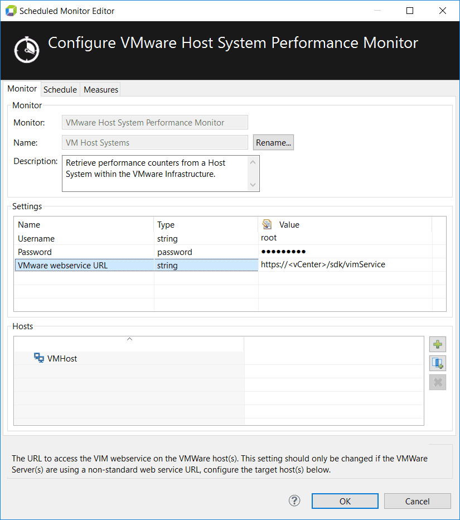The width and height of the screenshot is (460, 520).
Task: Add a host with the green plus icon
Action: coord(438,344)
